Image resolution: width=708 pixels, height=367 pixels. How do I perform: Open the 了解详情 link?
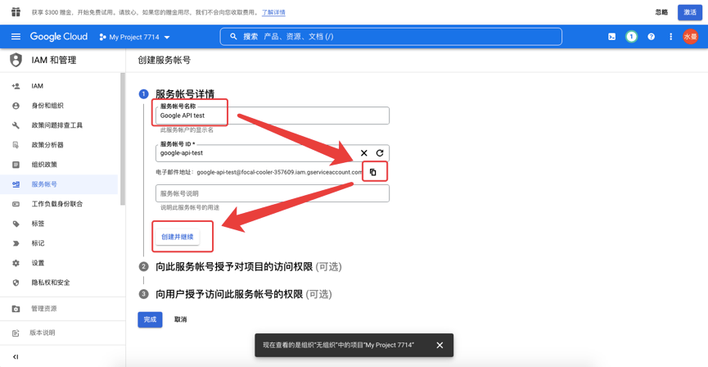(x=273, y=12)
